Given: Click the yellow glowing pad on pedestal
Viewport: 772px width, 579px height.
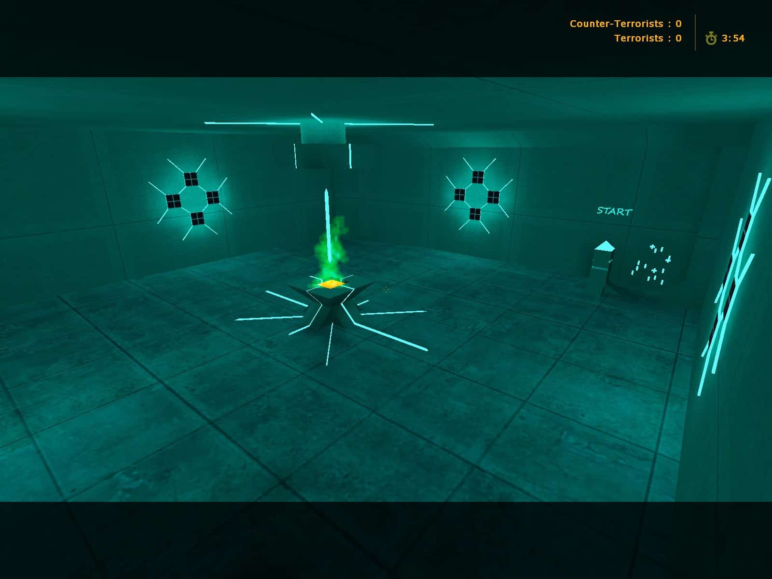Looking at the screenshot, I should coord(331,284).
